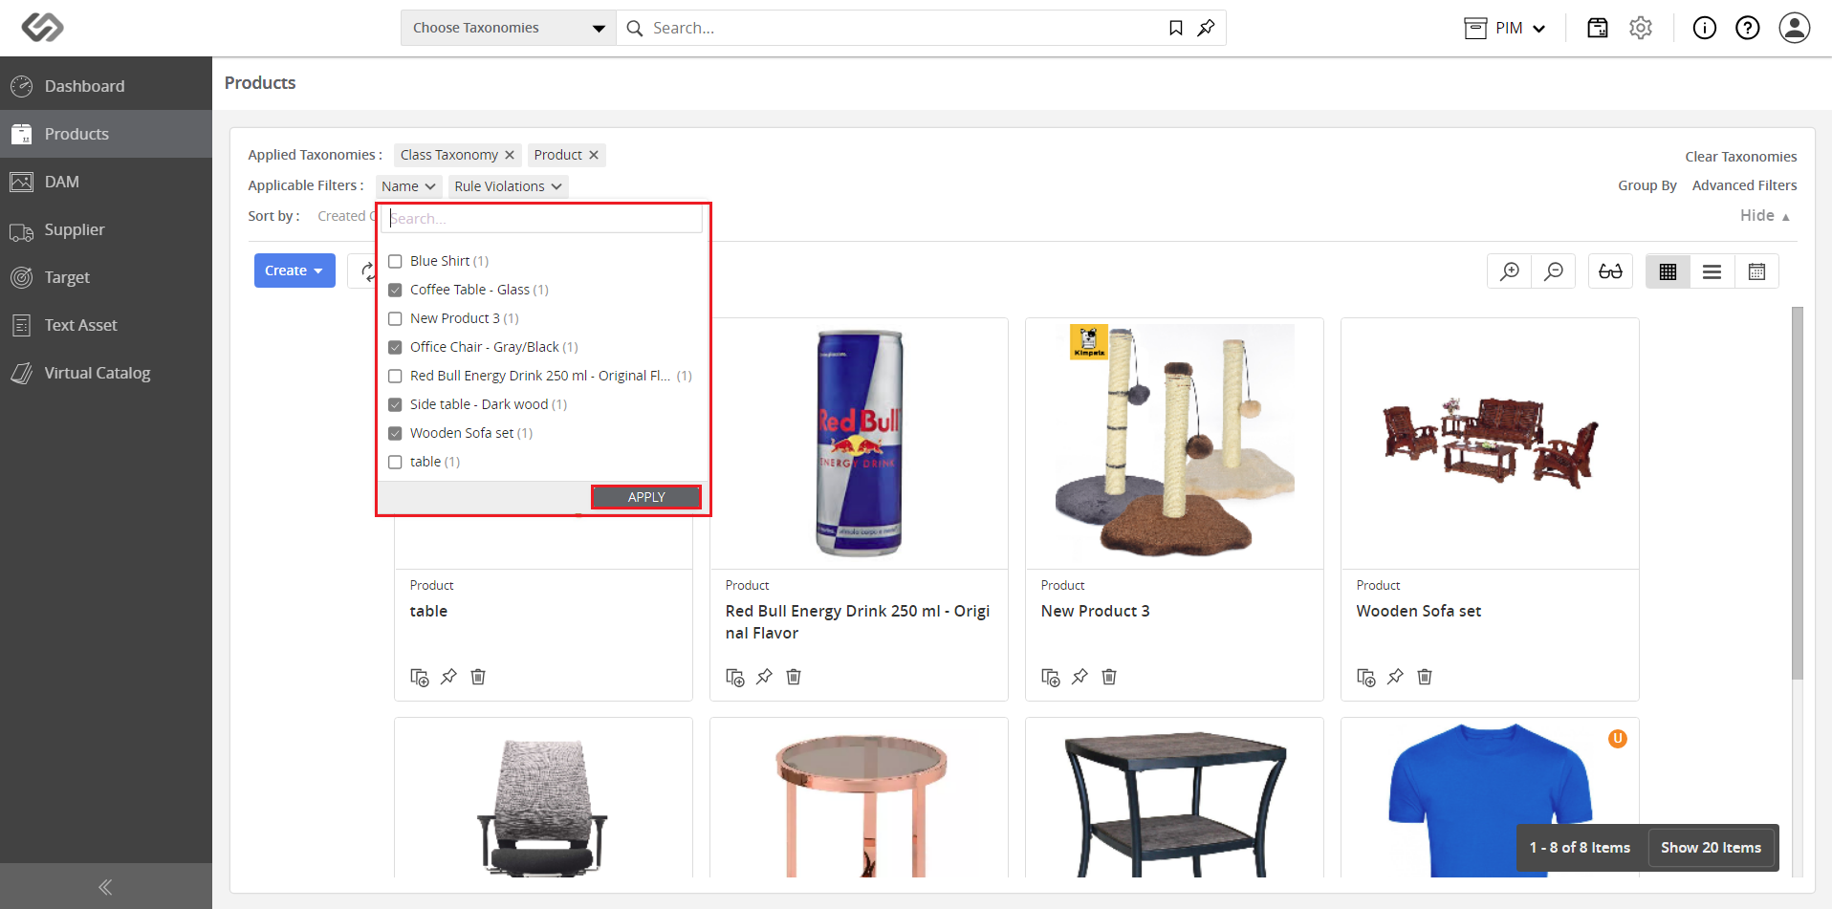This screenshot has width=1832, height=909.
Task: Open the user profile avatar
Action: click(1795, 28)
